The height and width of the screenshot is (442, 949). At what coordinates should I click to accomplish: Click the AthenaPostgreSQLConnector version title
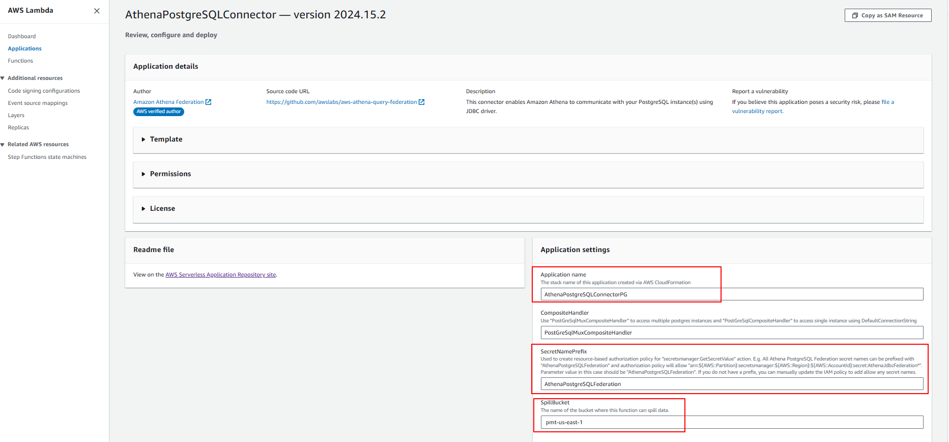point(255,15)
